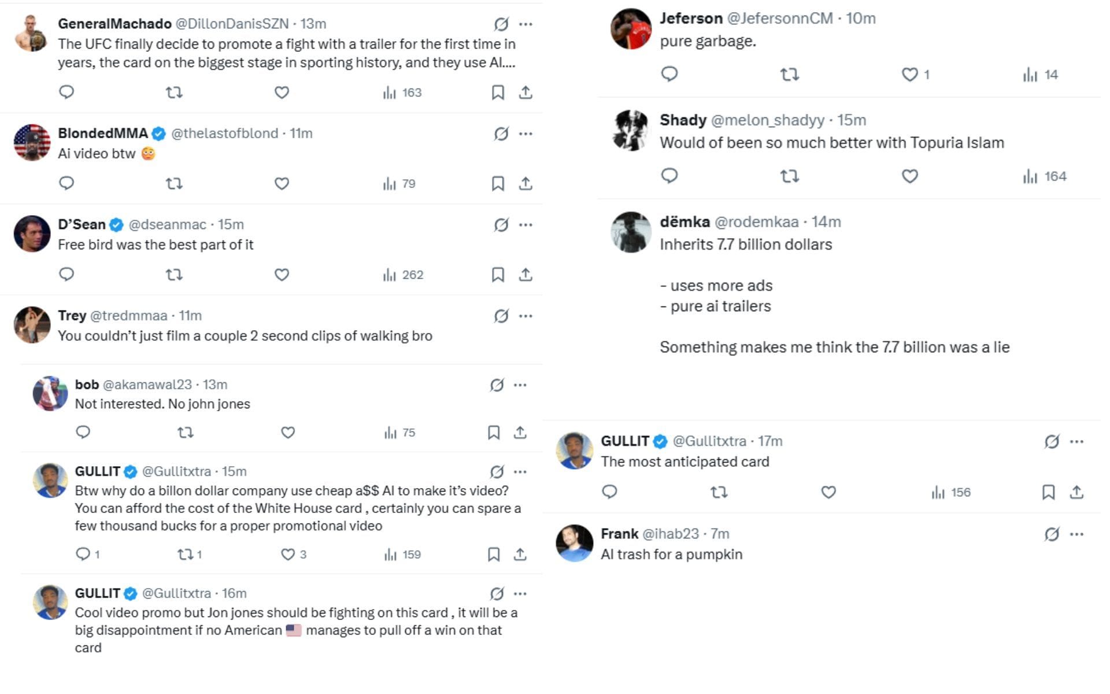Open more options on GULLIT's Jon Jones tweet
This screenshot has height=694, width=1110.
pyautogui.click(x=521, y=593)
